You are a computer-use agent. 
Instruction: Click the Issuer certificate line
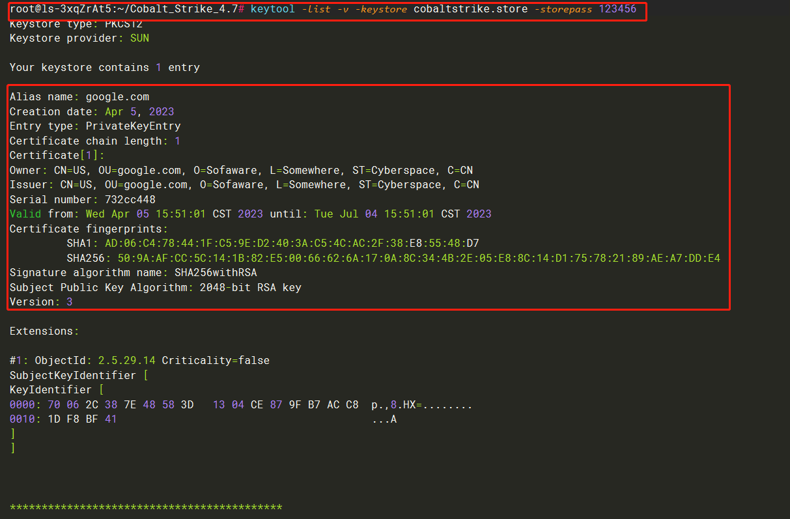(x=244, y=185)
